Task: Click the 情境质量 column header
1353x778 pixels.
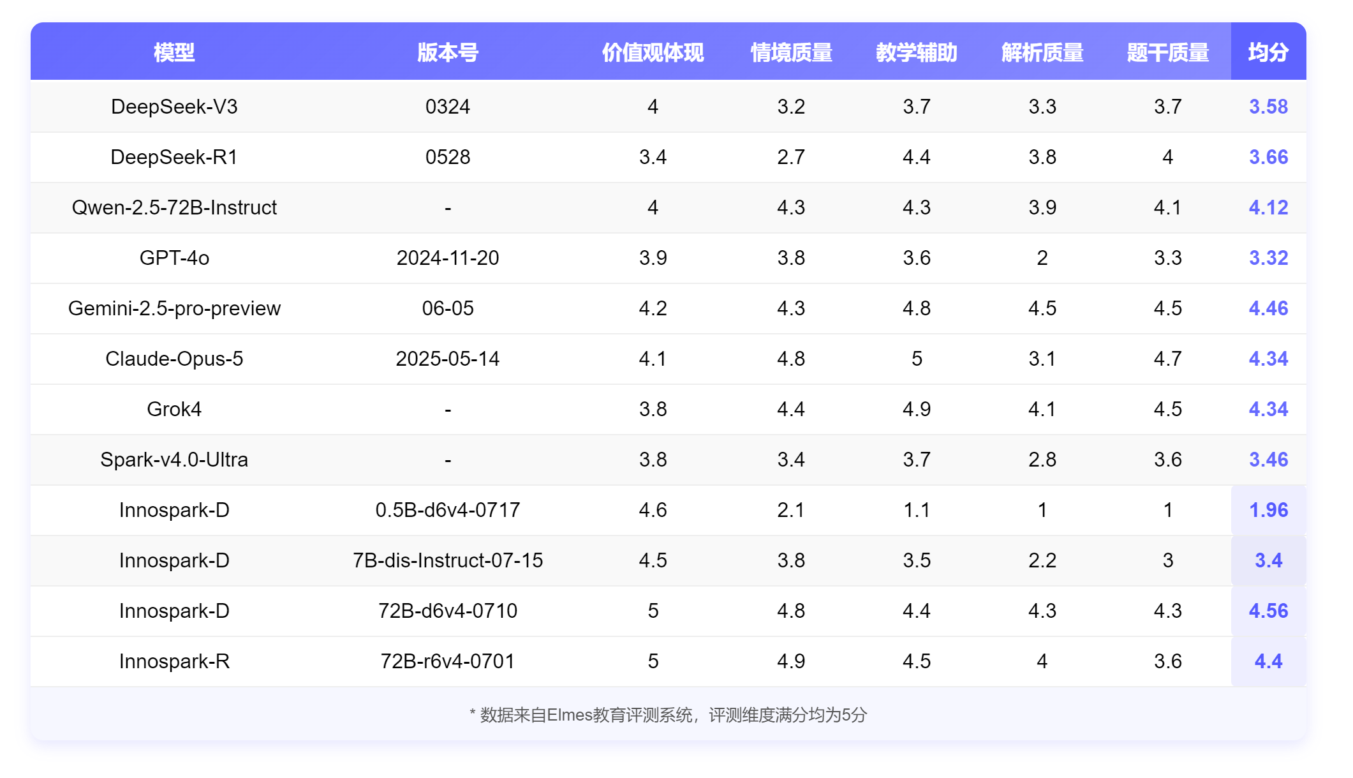Action: tap(792, 52)
